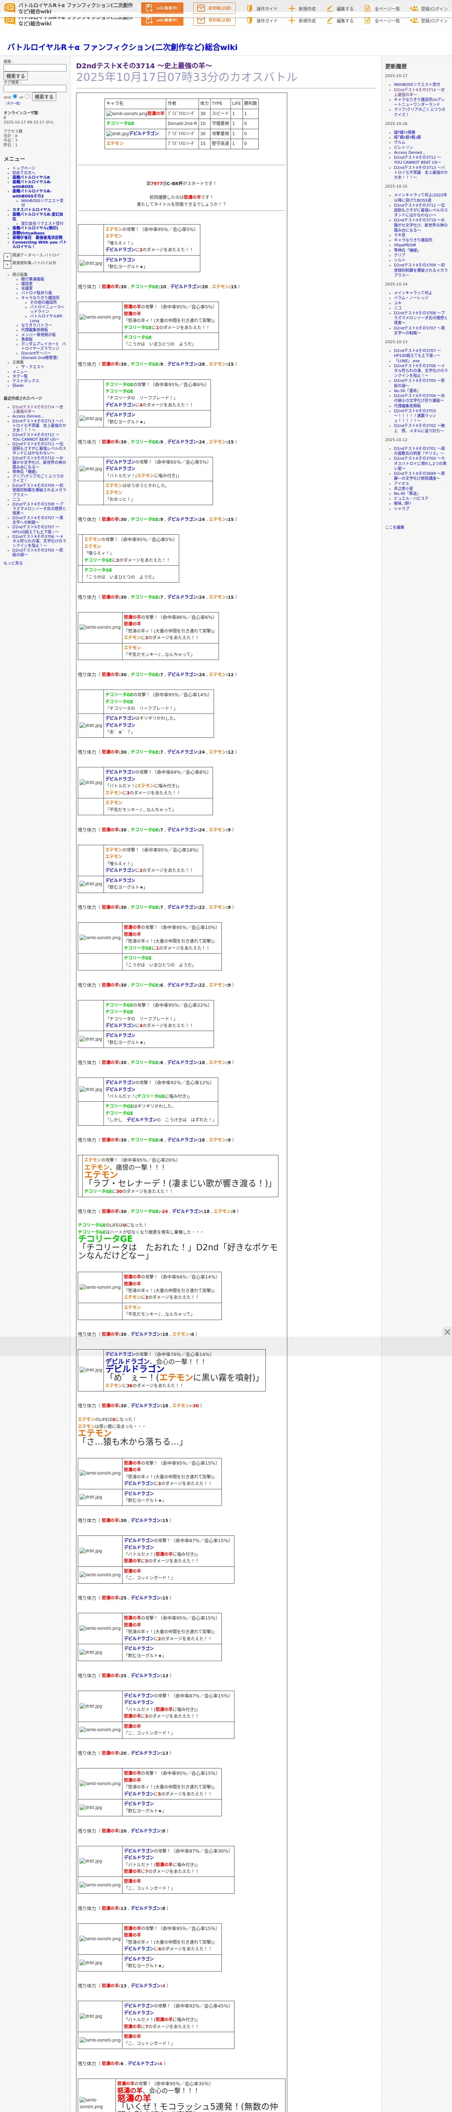Open トップページ in the menu

coord(24,168)
